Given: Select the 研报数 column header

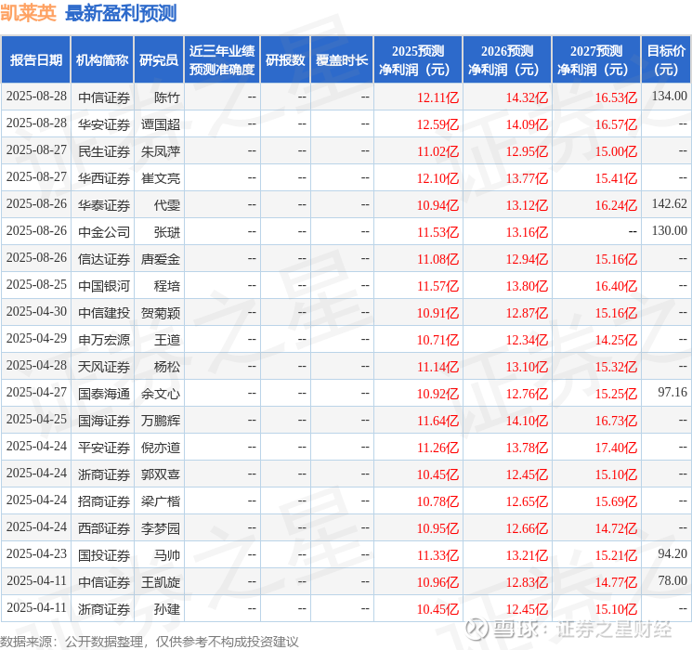Looking at the screenshot, I should click(x=285, y=60).
